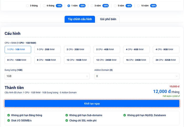This screenshot has width=184, height=127.
Task: Switch to Tùy chỉnh cấu hình tab
Action: [80, 19]
